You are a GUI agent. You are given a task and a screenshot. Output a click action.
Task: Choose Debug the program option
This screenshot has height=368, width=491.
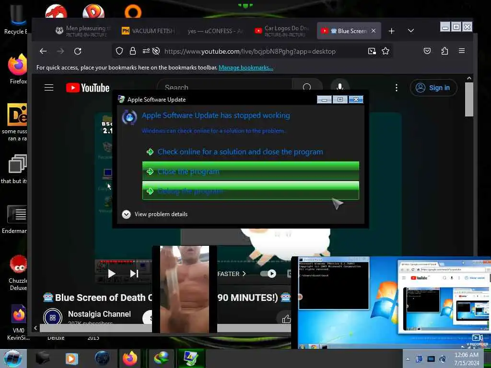pos(250,191)
